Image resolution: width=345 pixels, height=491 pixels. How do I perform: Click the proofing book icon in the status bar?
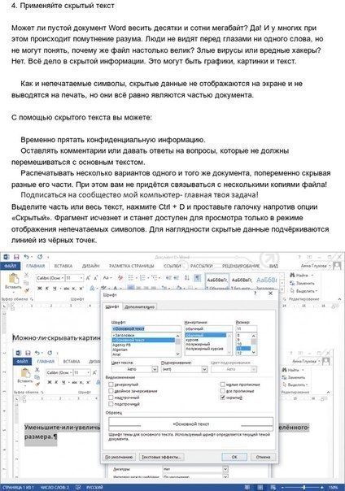point(78,488)
